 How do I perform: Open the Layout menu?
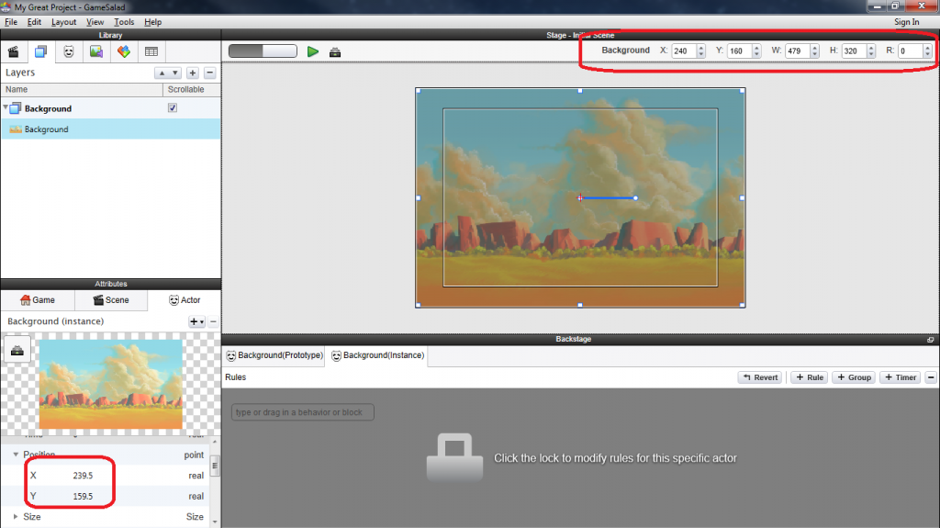point(63,22)
